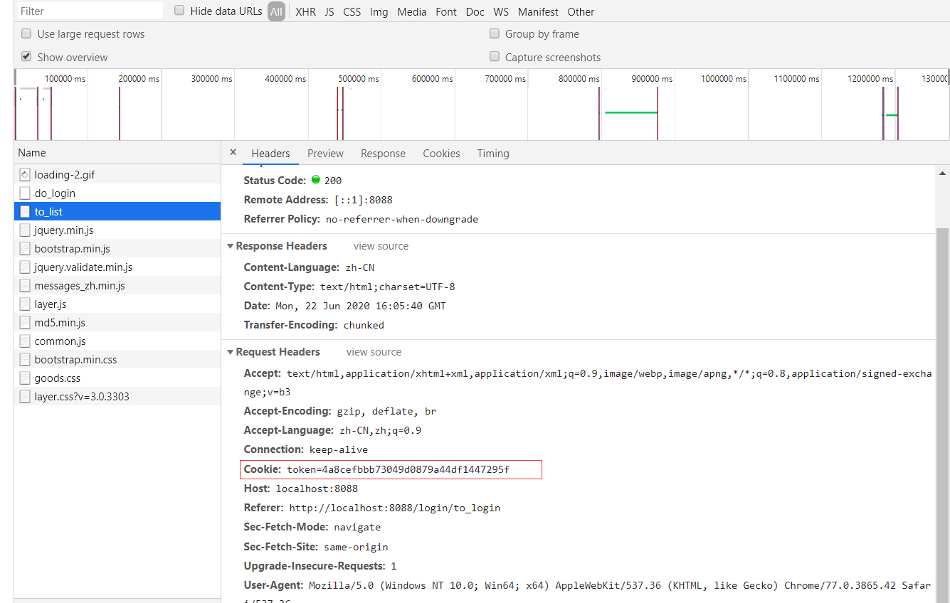Click the Date header value
The width and height of the screenshot is (950, 603).
click(x=361, y=306)
